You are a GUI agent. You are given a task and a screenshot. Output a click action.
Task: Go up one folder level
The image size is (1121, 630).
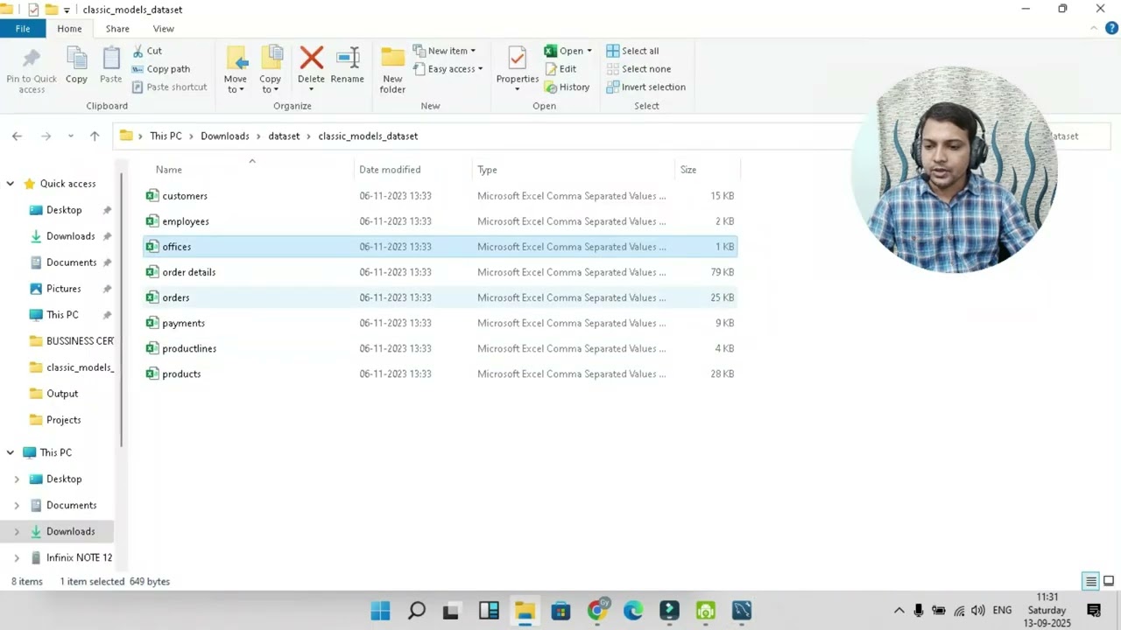point(95,136)
